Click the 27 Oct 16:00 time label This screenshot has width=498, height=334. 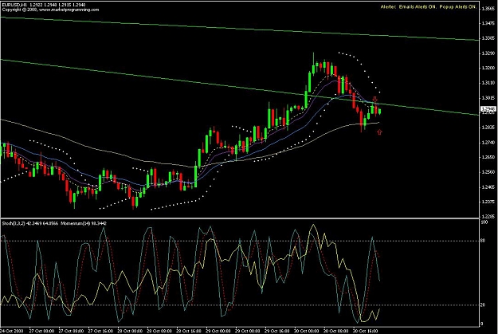(100, 331)
